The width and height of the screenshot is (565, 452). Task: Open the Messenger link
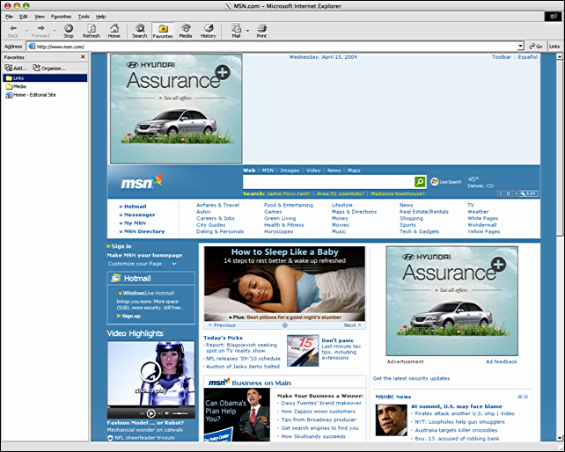coord(139,215)
